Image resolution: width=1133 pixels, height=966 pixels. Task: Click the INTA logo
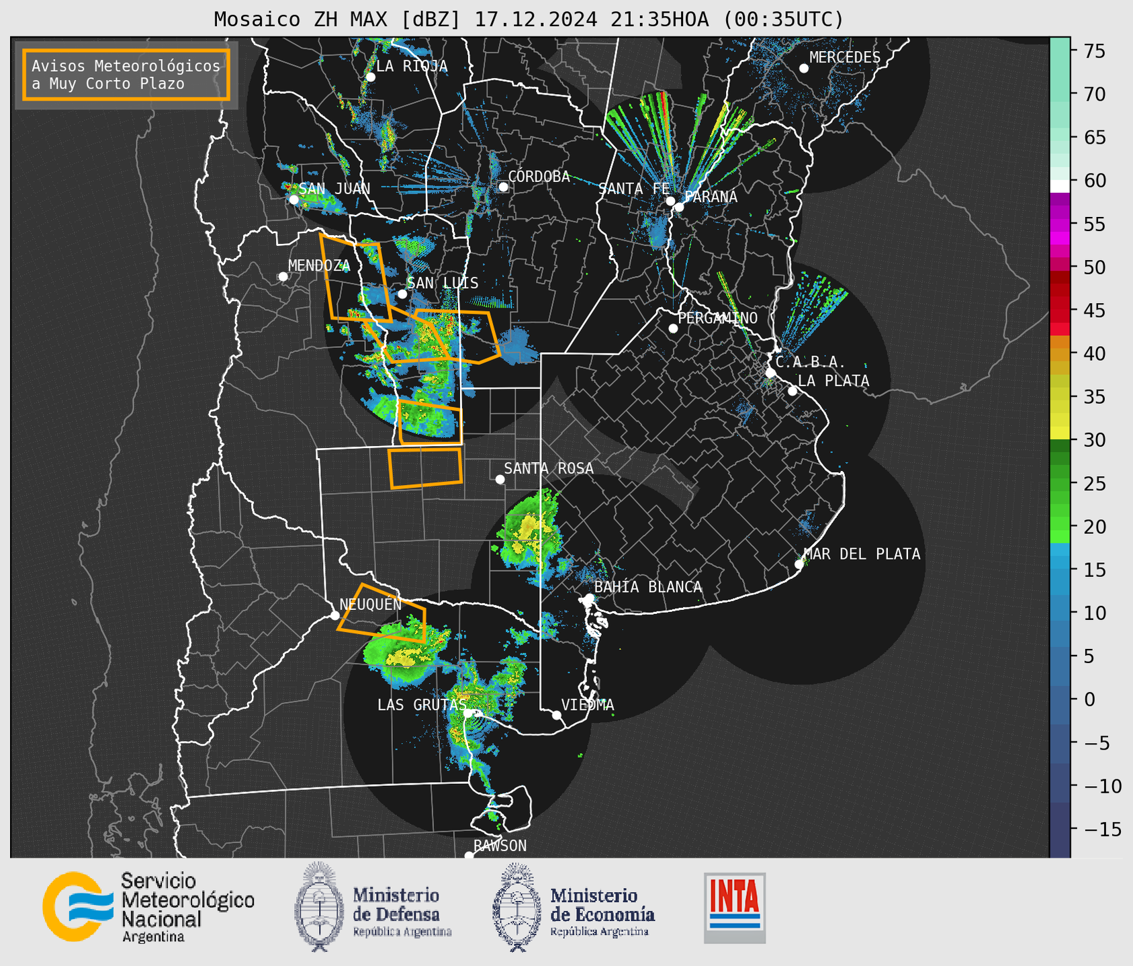coord(735,908)
